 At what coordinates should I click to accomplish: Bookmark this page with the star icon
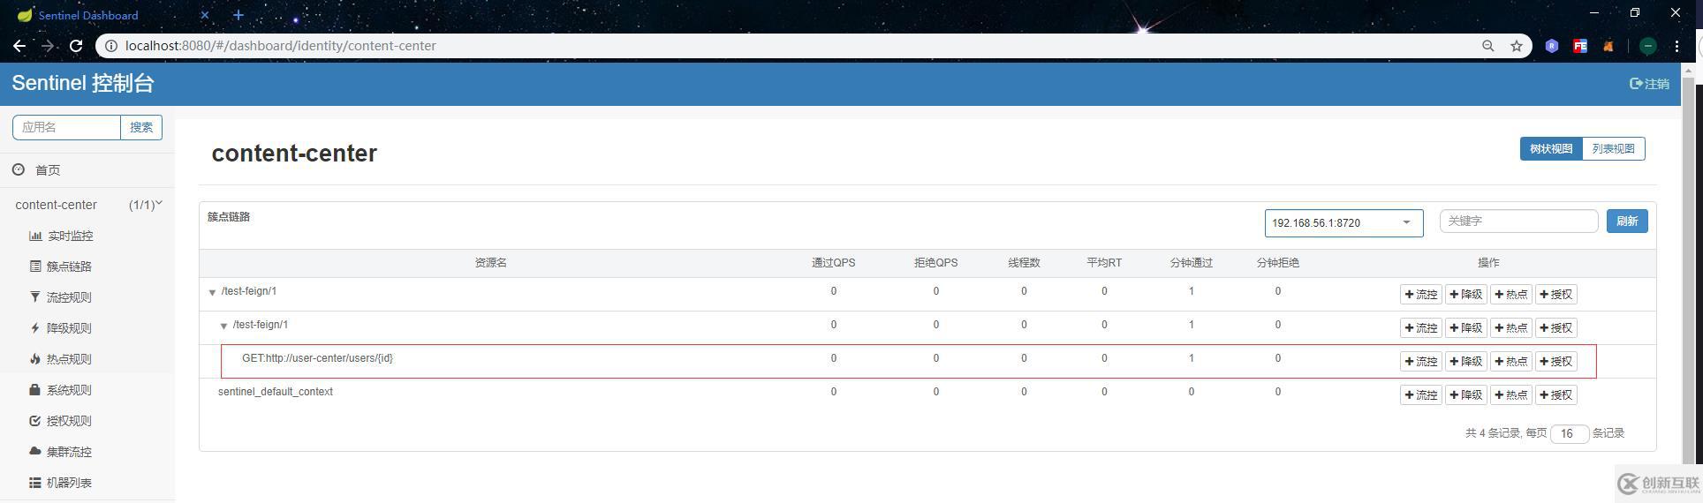pos(1517,46)
